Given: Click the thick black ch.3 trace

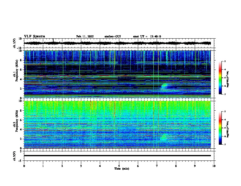Looking at the screenshot, I should point(117,156).
